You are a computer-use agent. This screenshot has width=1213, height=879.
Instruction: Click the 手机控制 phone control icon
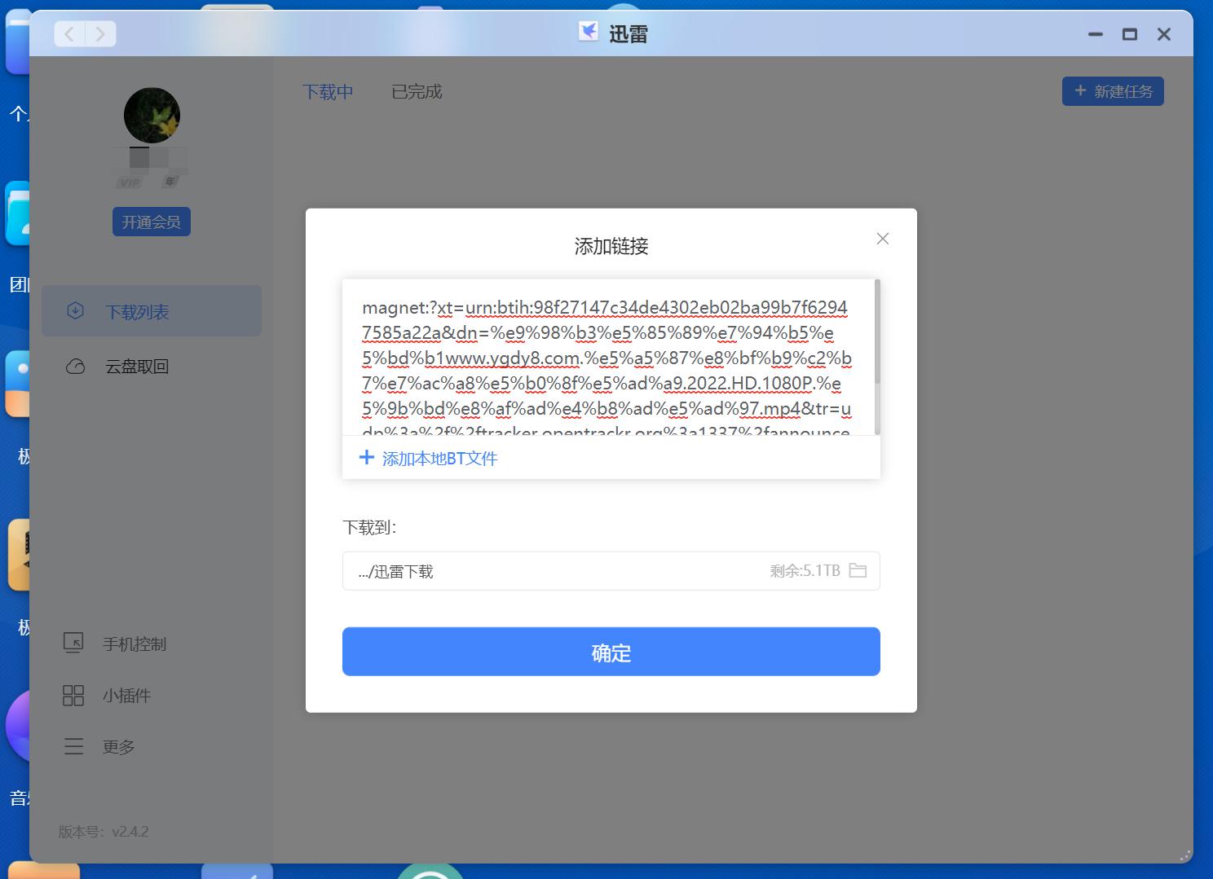click(x=74, y=643)
